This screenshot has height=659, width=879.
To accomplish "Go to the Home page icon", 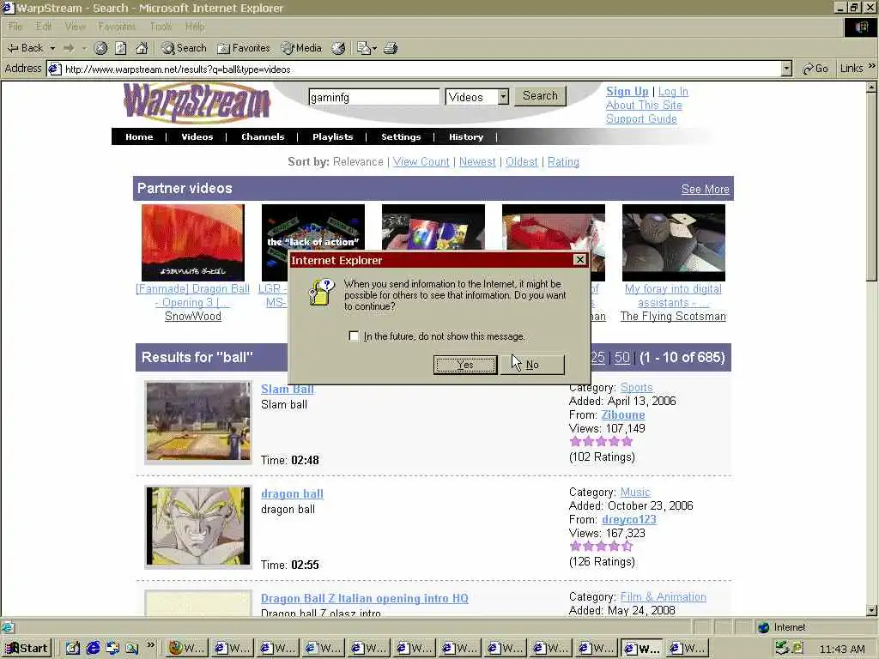I will 142,48.
